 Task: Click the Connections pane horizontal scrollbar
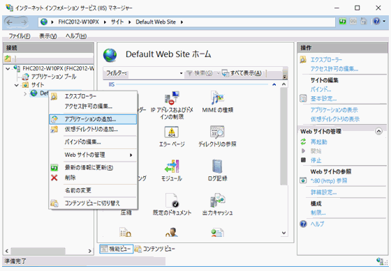[38, 251]
